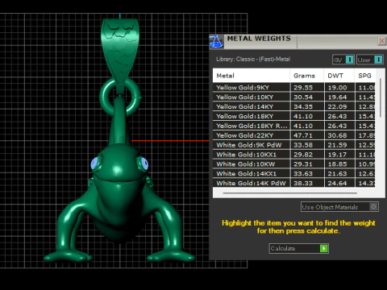Viewport: 387px width, 290px height.
Task: Select the White Gold:14KX1 row
Action: [294, 173]
